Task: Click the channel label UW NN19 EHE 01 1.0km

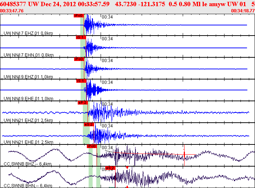Action: click(x=28, y=99)
